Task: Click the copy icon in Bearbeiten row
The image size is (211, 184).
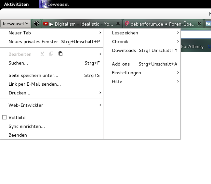Action: click(51, 54)
